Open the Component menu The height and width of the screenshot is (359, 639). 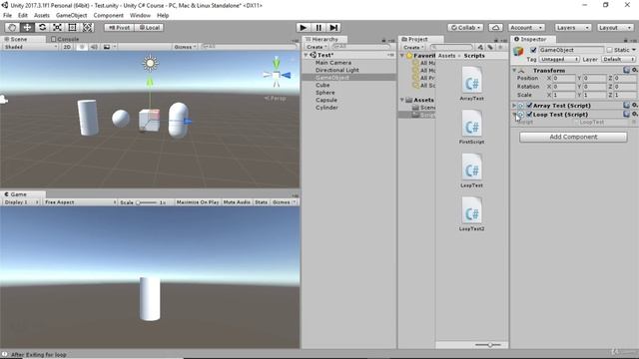(109, 15)
